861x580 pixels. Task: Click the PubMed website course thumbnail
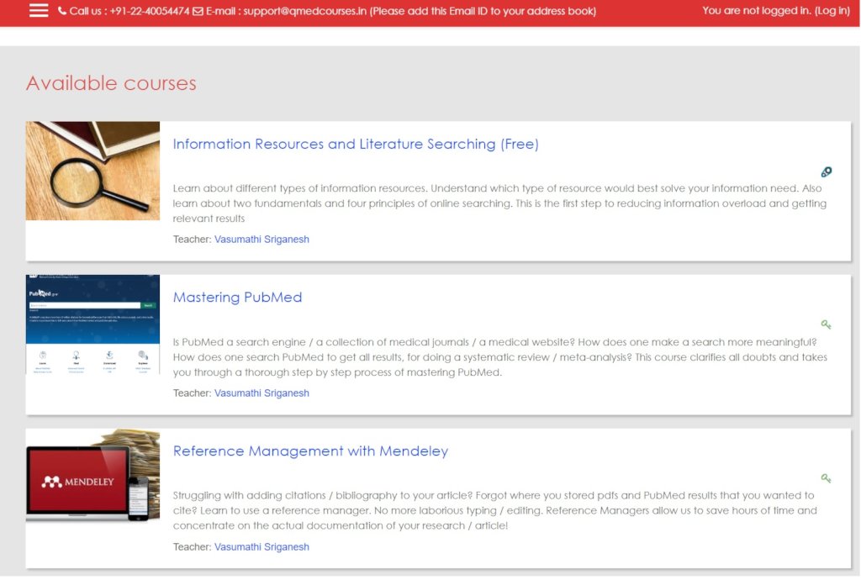[x=92, y=324]
